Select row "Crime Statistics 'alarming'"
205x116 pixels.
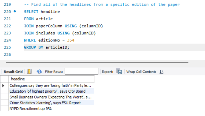pyautogui.click(x=52, y=103)
